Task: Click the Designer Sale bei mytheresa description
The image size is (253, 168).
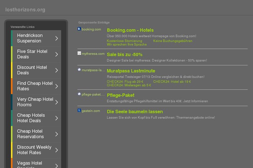Action: click(157, 60)
